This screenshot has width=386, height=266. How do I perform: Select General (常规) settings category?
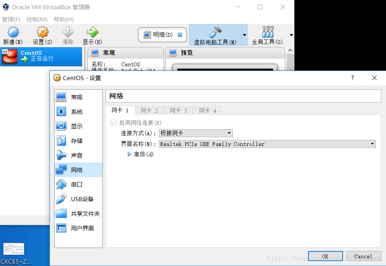tap(78, 97)
